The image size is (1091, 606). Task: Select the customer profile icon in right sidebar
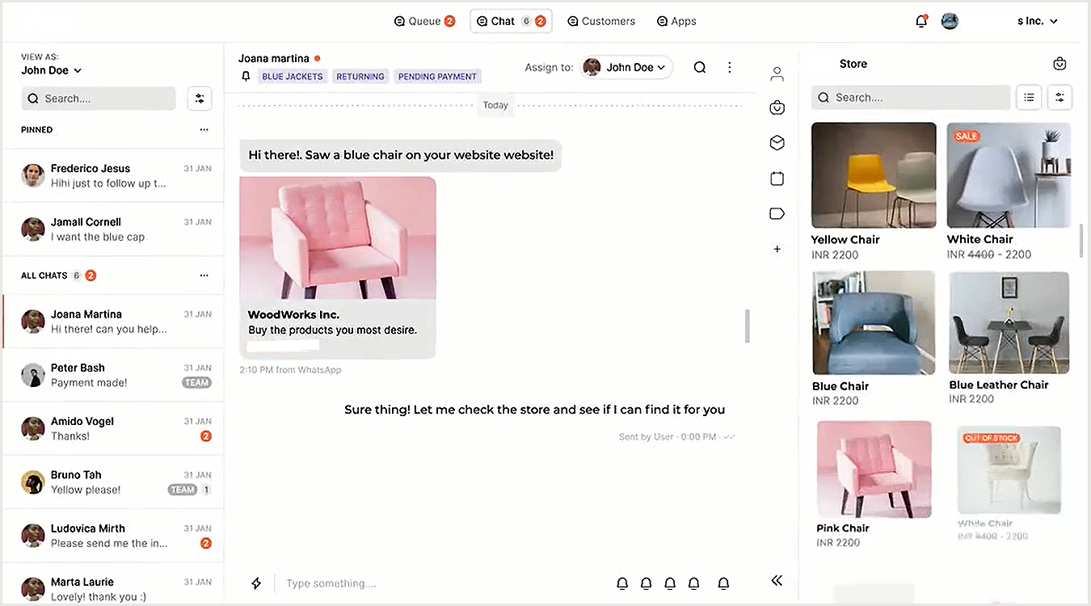coord(777,74)
